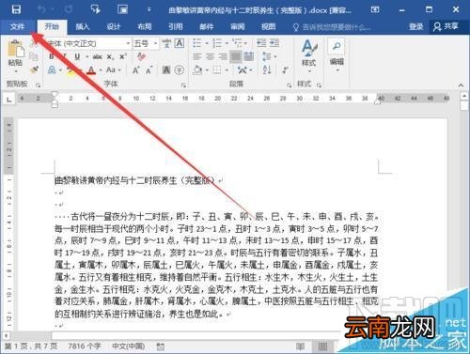
Task: Insert a numbered list
Action: click(x=216, y=43)
